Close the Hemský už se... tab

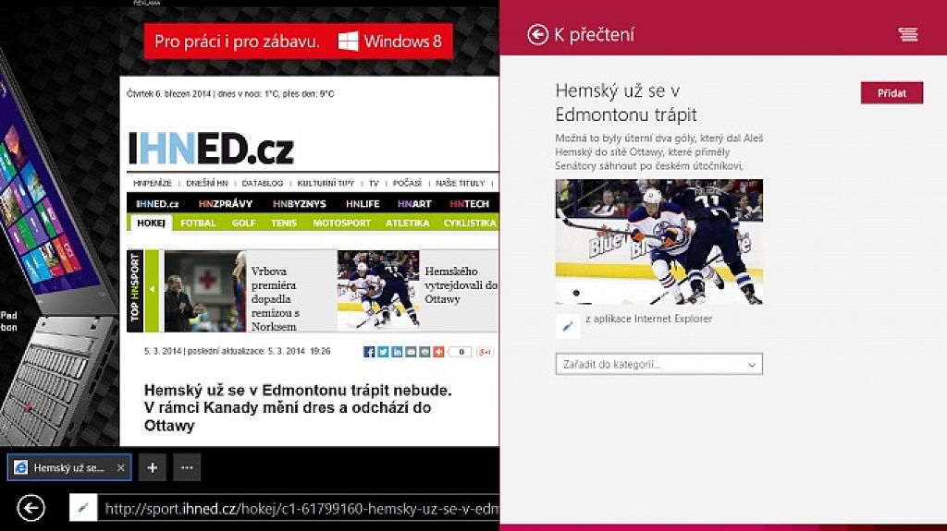tap(121, 467)
